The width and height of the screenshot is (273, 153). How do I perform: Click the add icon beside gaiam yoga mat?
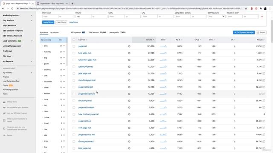[129, 67]
